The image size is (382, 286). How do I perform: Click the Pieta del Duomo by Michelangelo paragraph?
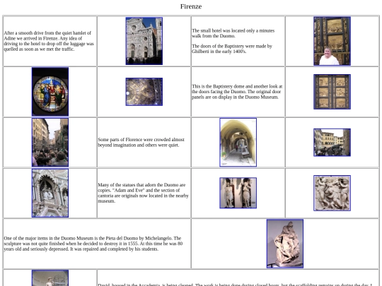93,244
